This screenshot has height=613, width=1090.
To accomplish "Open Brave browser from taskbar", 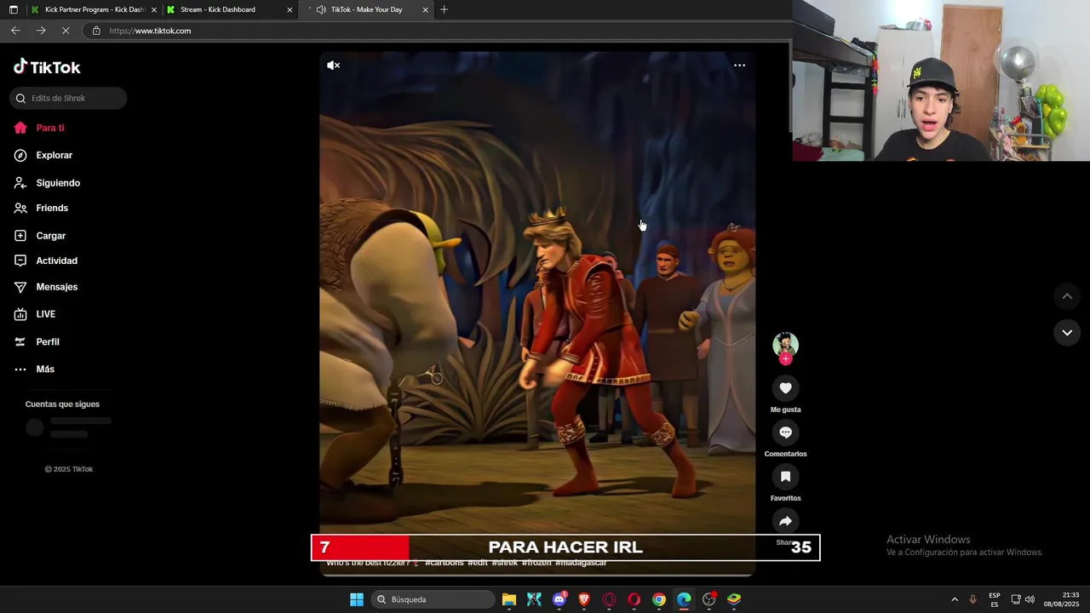I will click(584, 599).
